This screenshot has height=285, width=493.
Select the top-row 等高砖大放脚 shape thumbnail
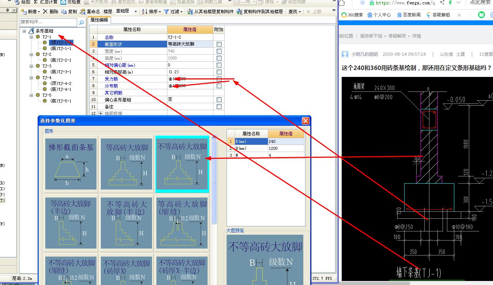[127, 164]
